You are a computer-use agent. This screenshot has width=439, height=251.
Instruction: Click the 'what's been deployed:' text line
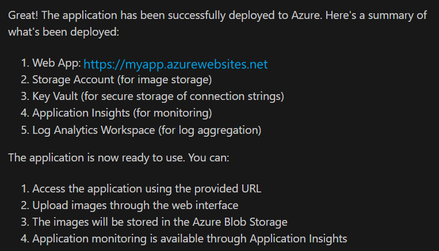63,32
